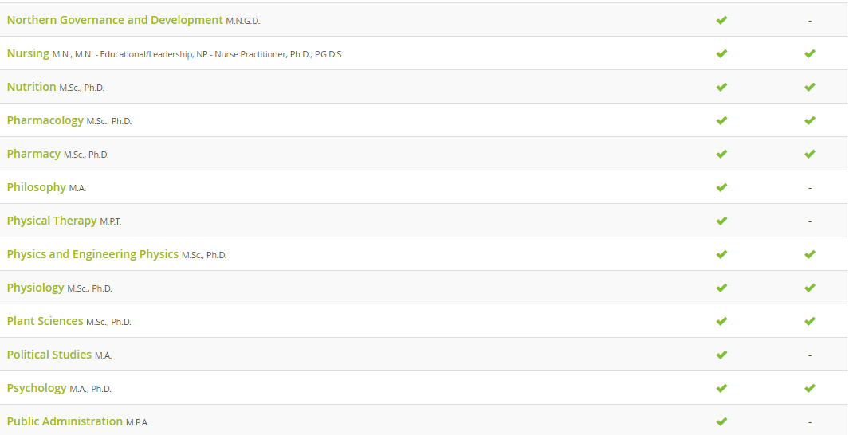Click second checkmark in Nutrition row
Image resolution: width=849 pixels, height=435 pixels.
810,87
